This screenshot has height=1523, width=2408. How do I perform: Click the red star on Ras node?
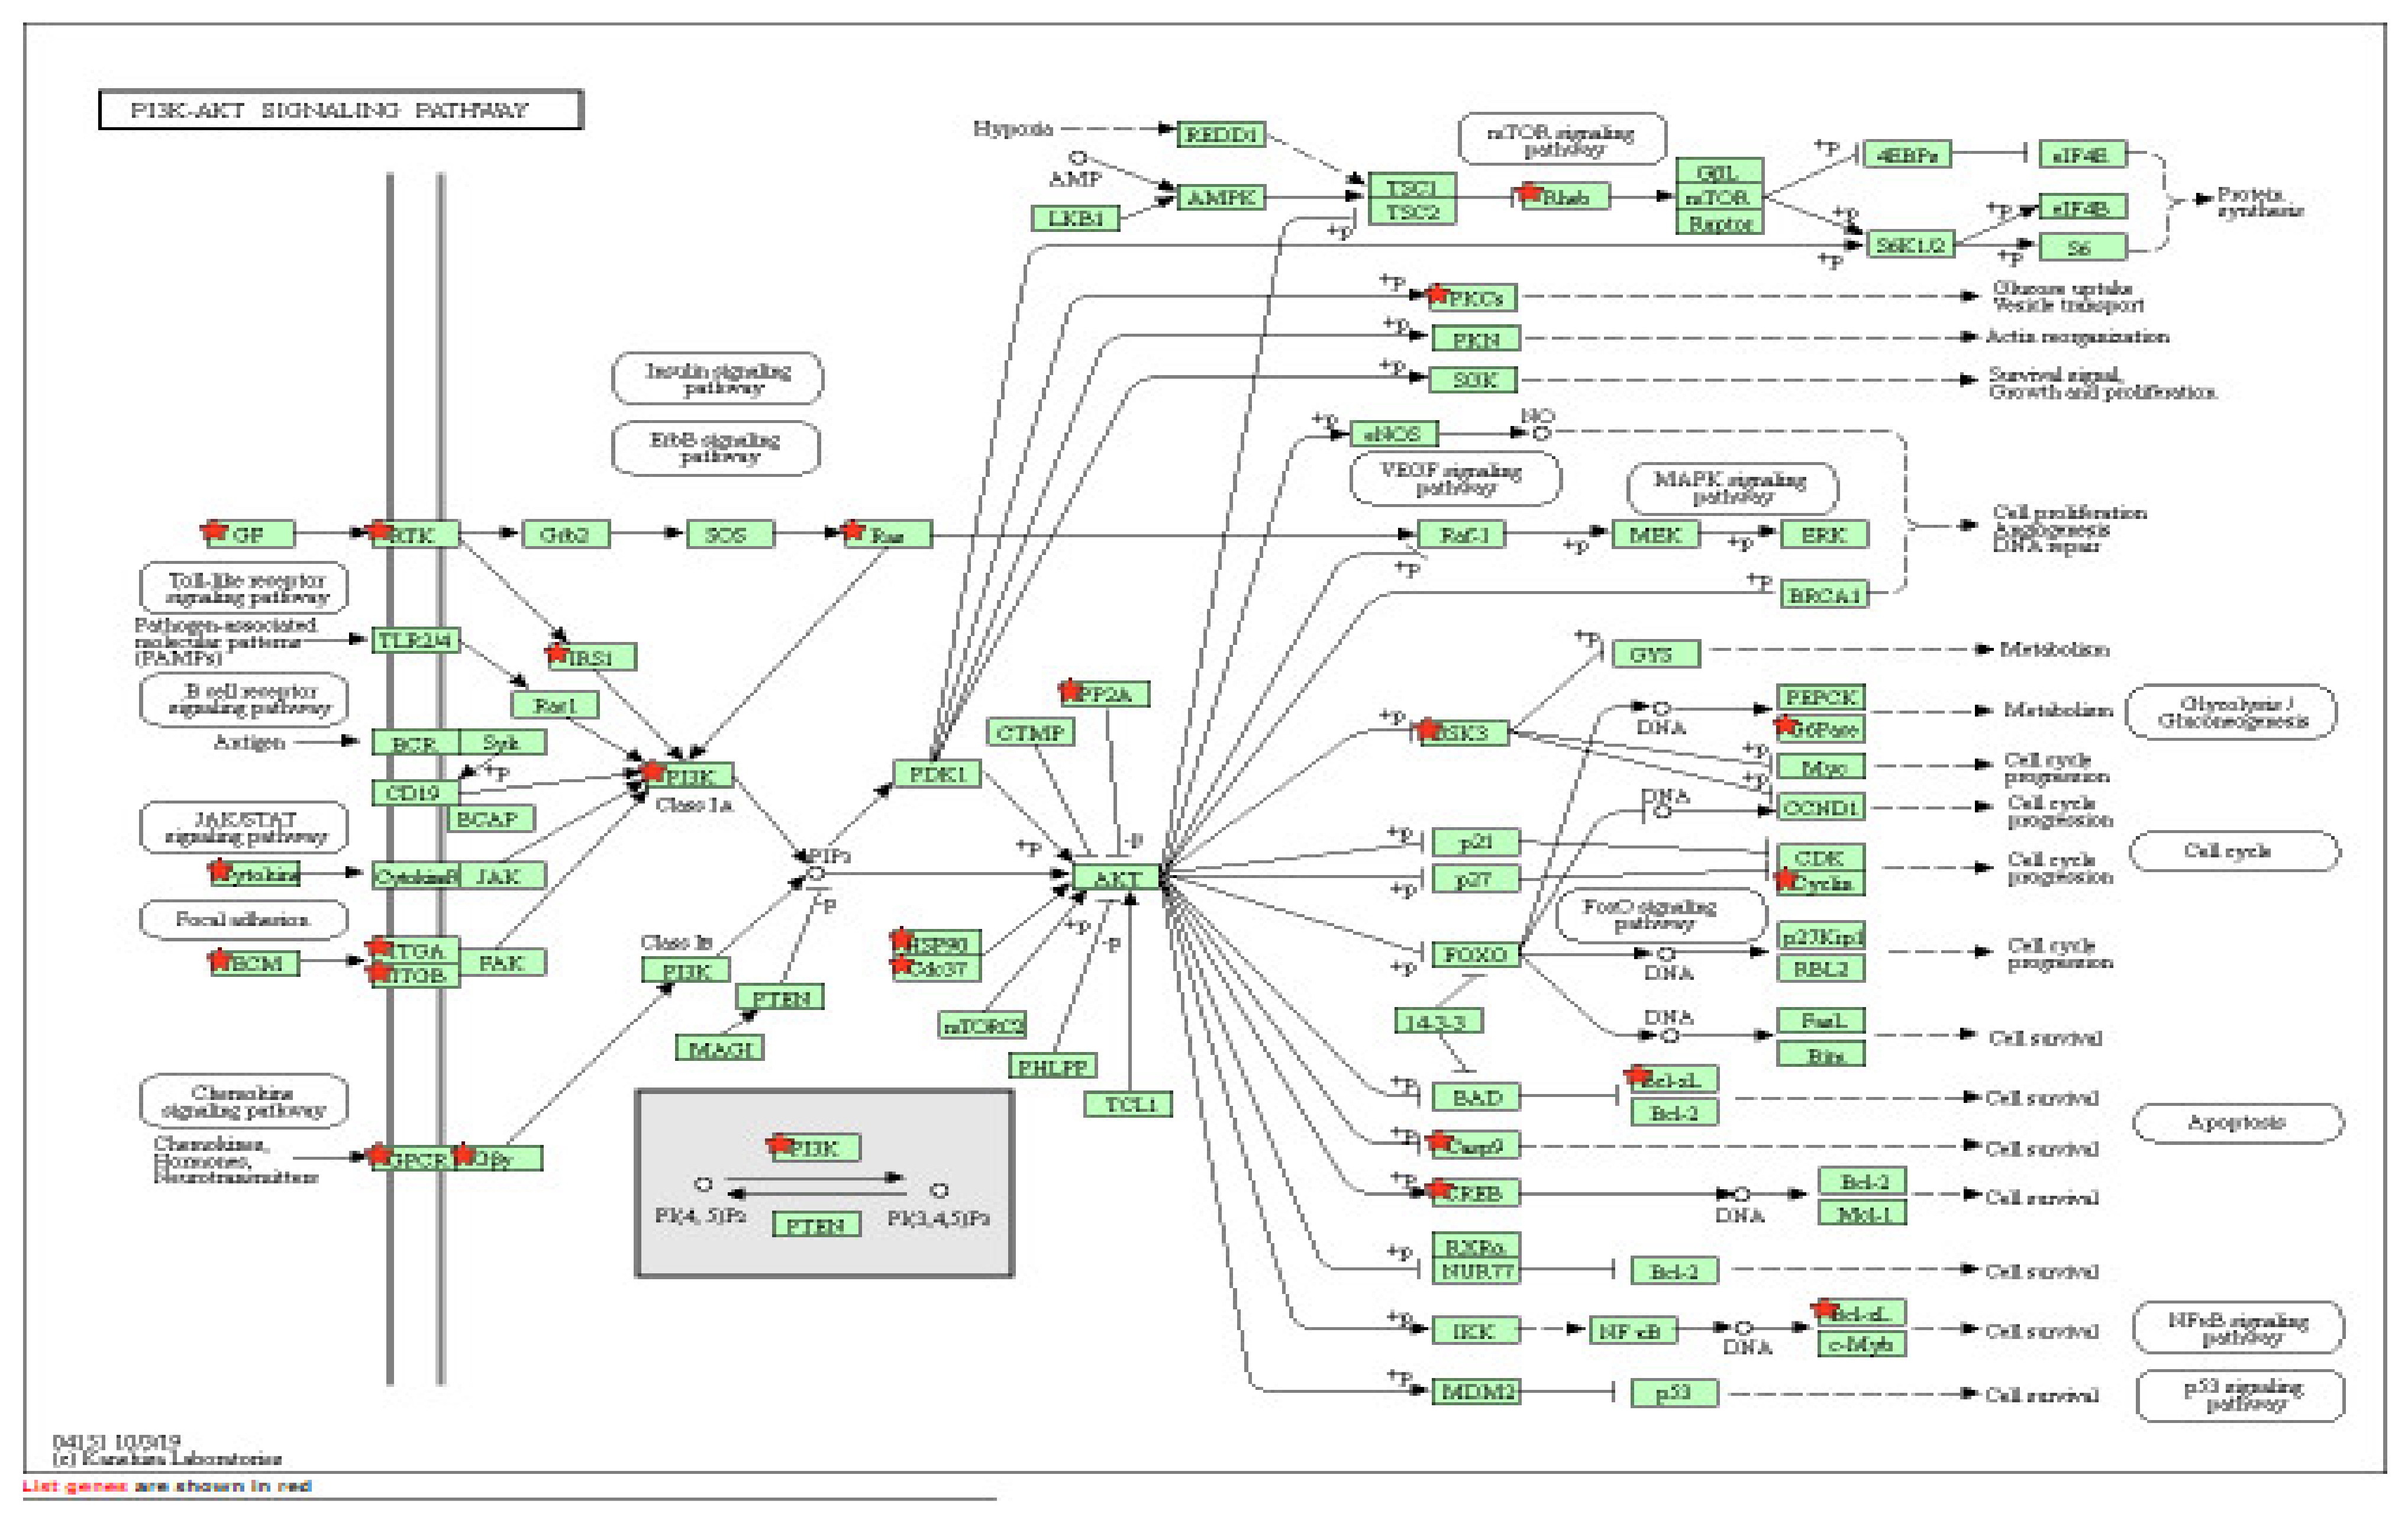click(852, 530)
